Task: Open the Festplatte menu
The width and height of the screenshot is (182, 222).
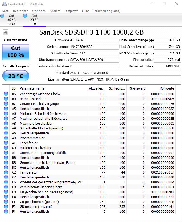Action: coord(71,11)
